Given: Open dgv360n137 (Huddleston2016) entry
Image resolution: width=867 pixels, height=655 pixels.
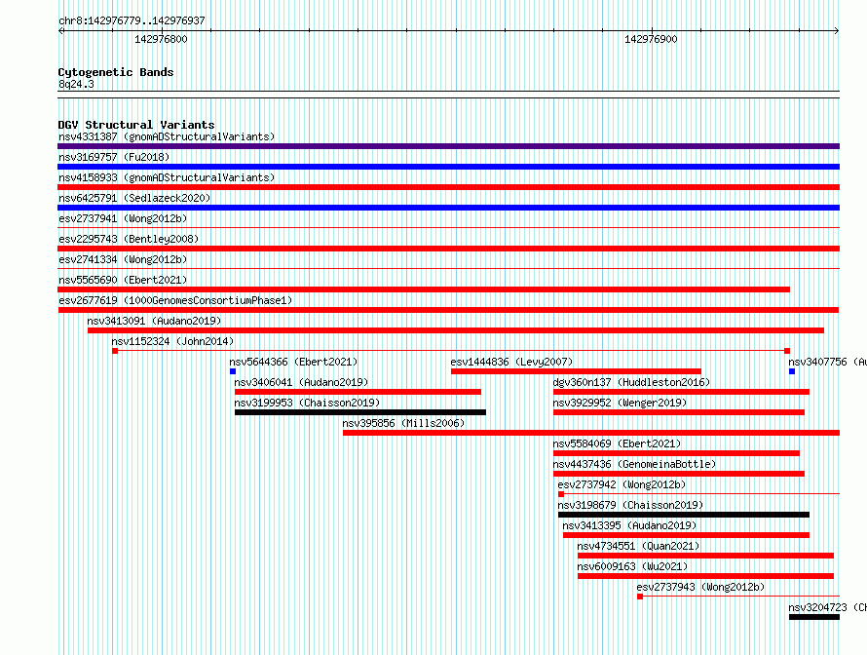Looking at the screenshot, I should point(631,382).
